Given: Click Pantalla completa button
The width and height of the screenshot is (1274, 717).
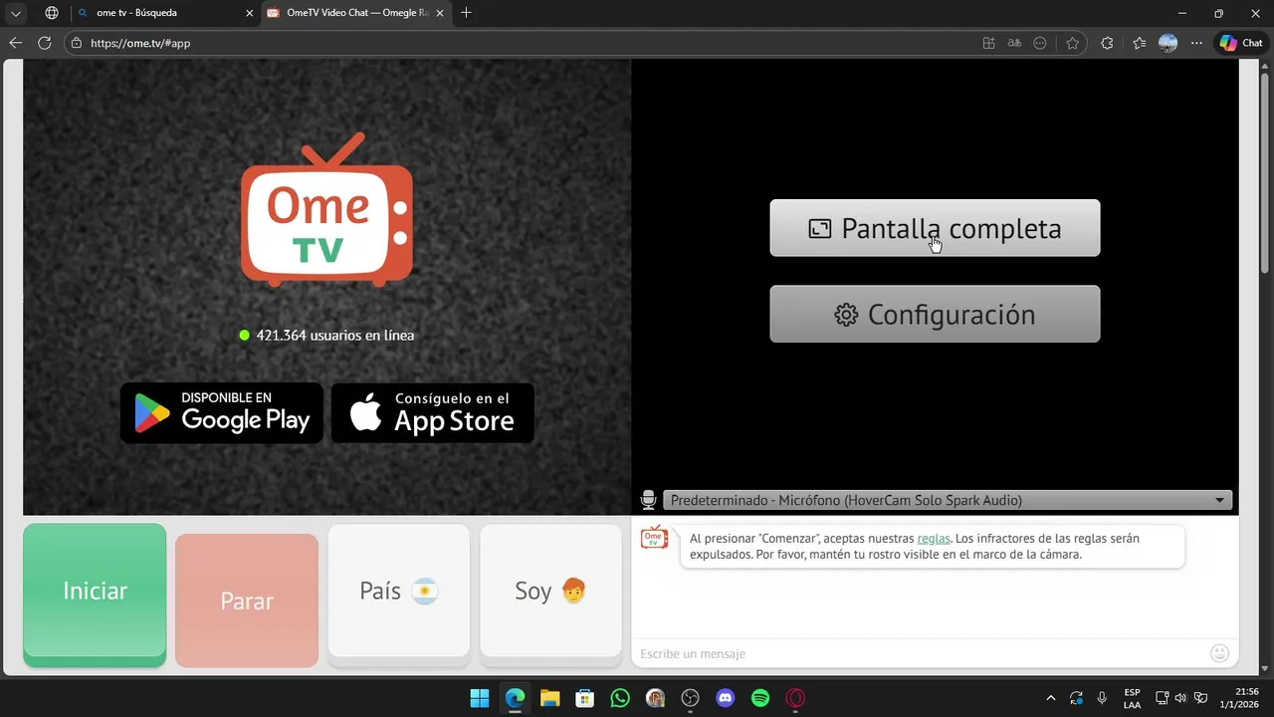Looking at the screenshot, I should 935,228.
